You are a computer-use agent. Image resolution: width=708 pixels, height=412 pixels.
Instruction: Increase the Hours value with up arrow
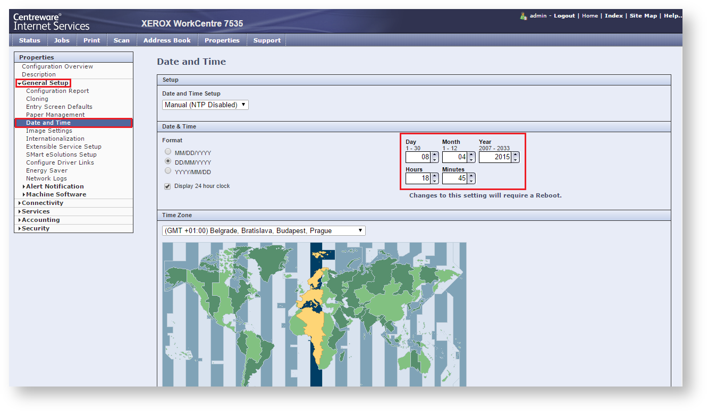click(x=435, y=176)
